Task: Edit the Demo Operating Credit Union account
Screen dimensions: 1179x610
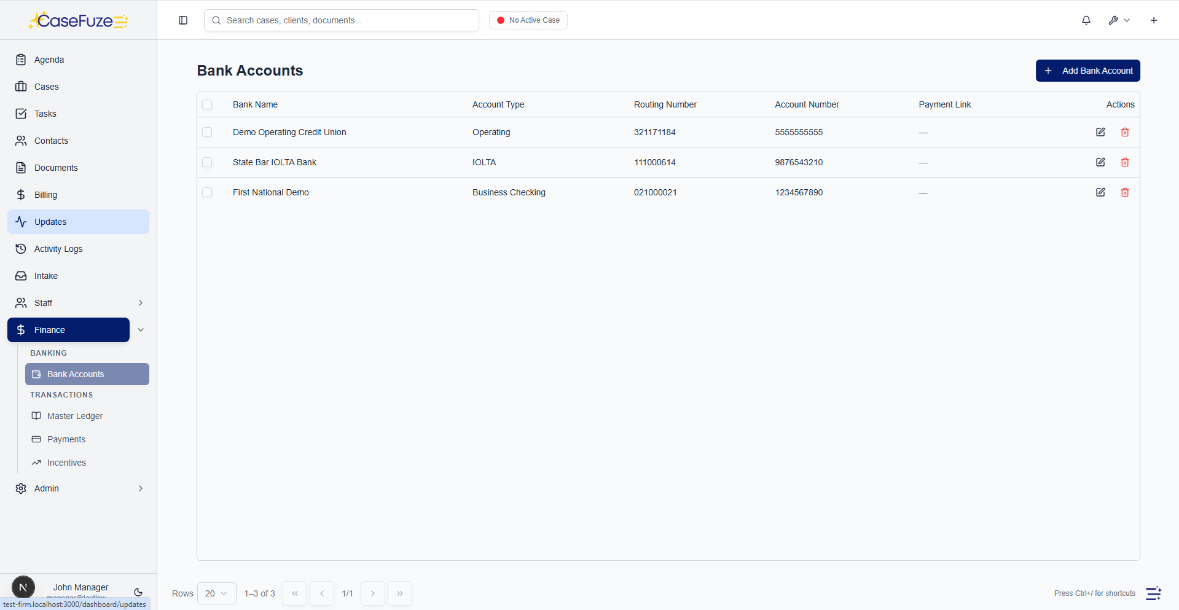Action: [1100, 132]
